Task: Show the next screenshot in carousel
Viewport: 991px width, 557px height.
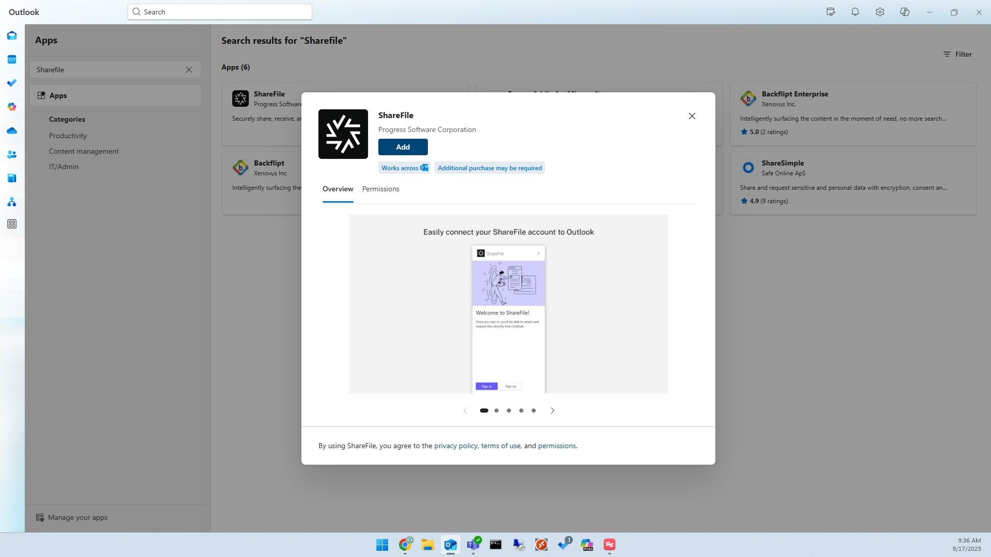Action: 552,410
